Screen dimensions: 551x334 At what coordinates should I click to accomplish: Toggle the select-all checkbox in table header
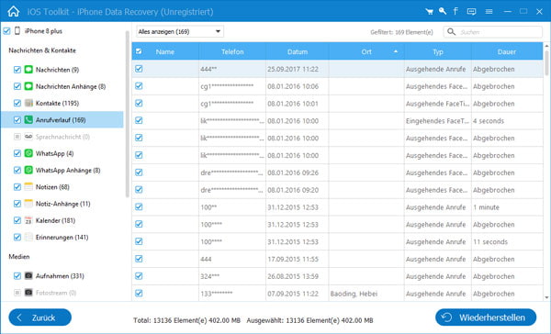(139, 51)
